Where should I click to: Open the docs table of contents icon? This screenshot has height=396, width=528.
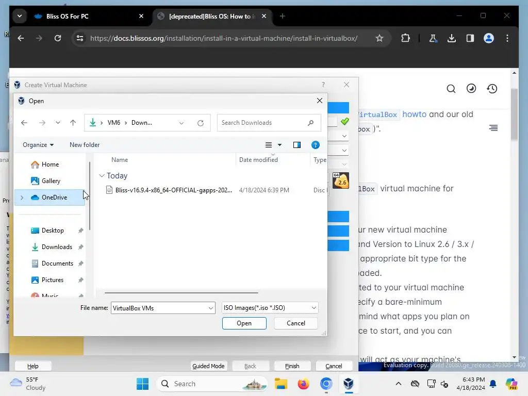(x=493, y=128)
